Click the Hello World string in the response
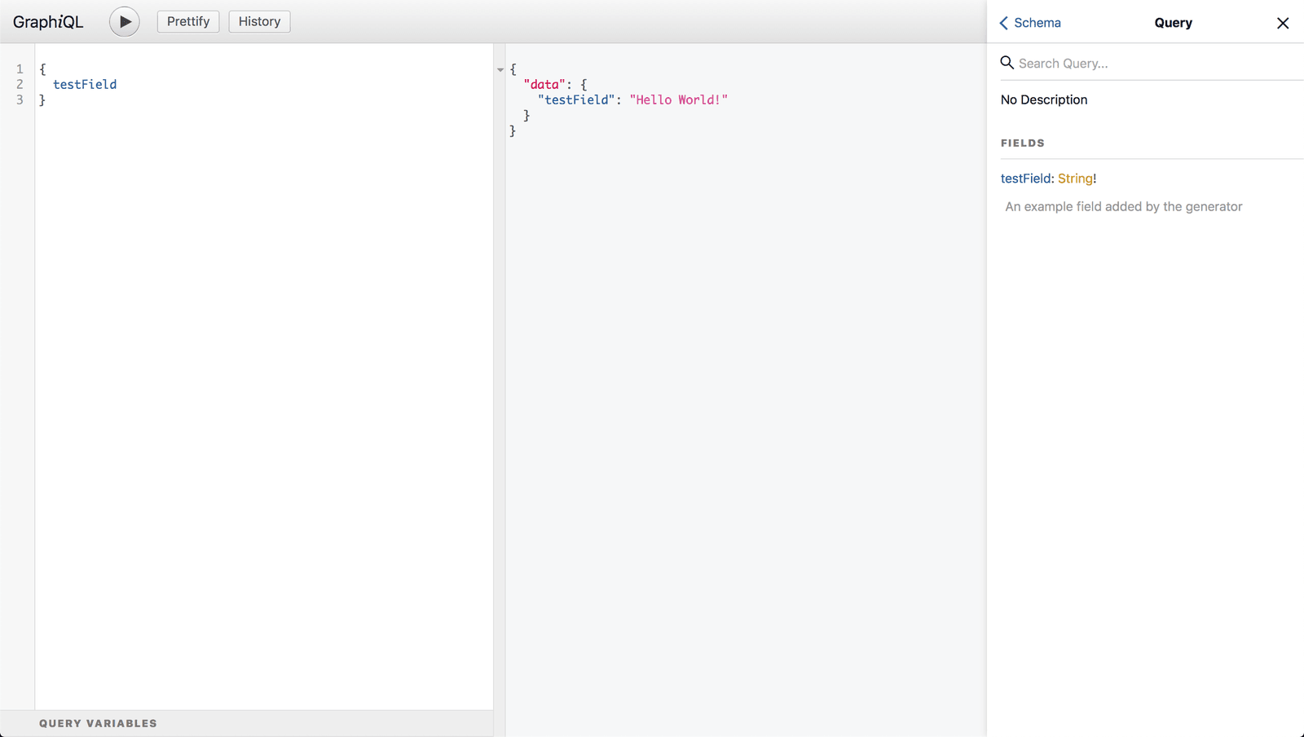Viewport: 1304px width, 737px height. point(678,99)
